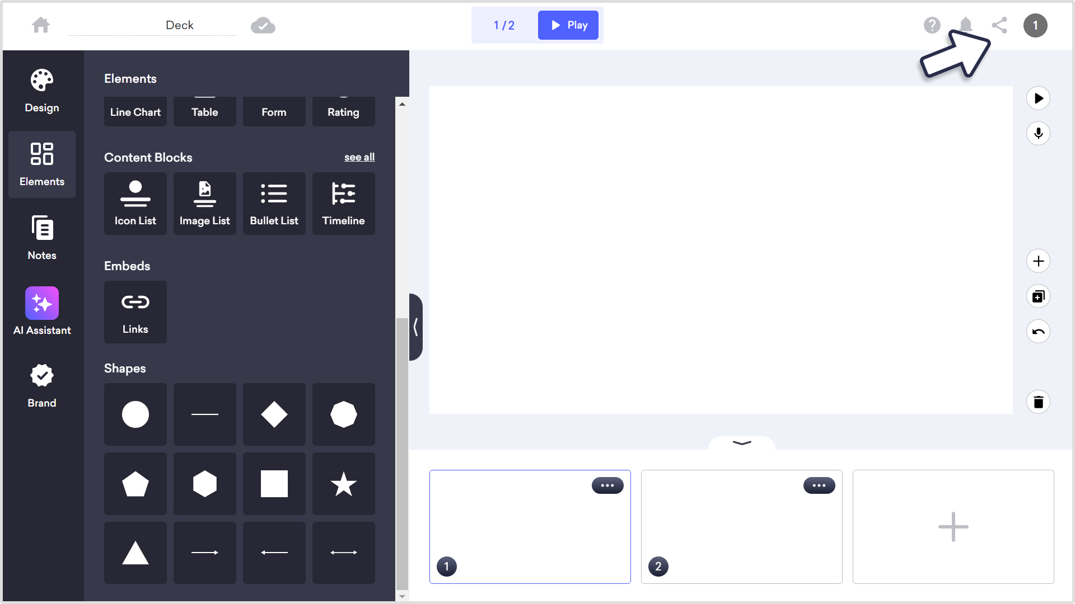Click add new slide button
This screenshot has height=604, width=1075.
tap(953, 527)
